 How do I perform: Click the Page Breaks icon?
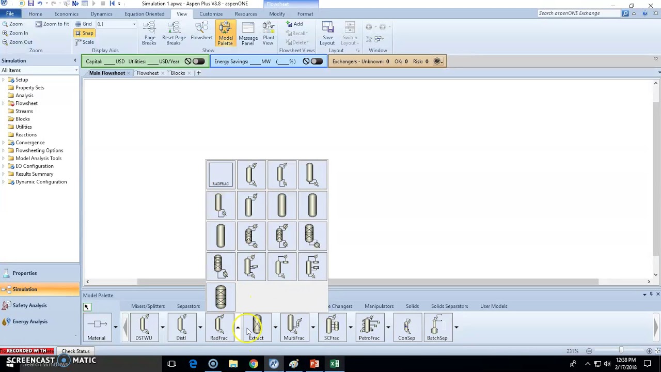[149, 34]
